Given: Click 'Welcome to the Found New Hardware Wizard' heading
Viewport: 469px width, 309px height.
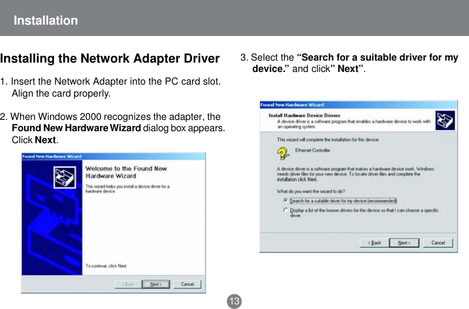Looking at the screenshot, I should [x=126, y=172].
